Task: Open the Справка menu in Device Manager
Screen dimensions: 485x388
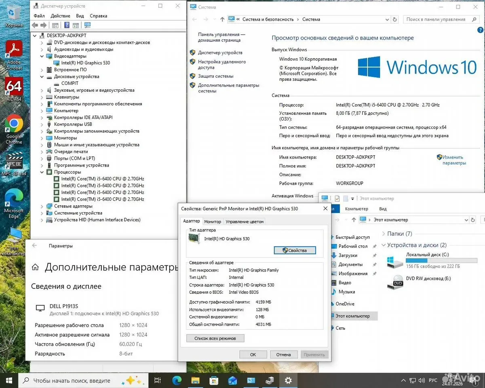Action: 99,16
